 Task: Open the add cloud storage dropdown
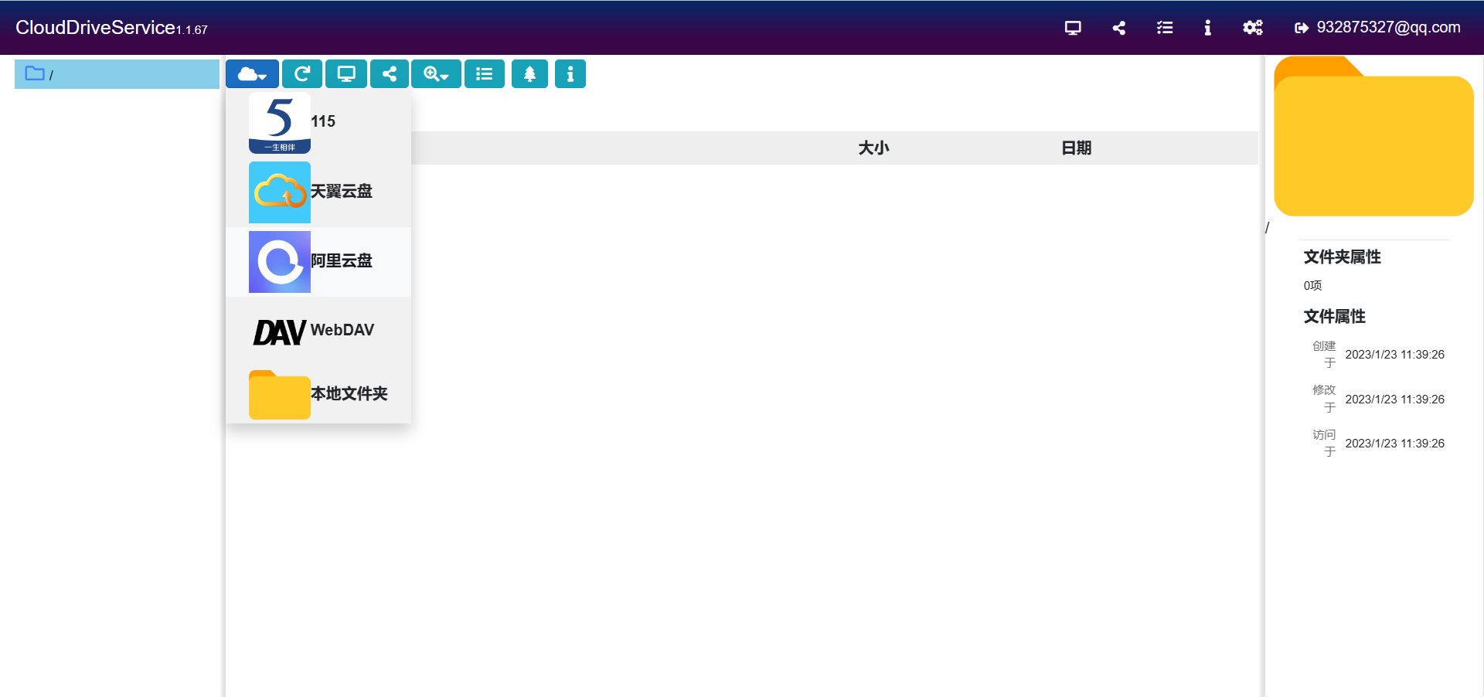click(252, 74)
